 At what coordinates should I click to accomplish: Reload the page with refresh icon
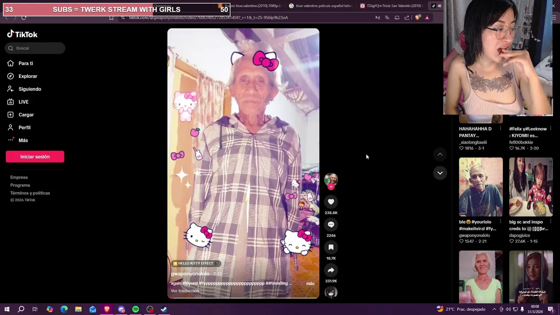tap(24, 17)
